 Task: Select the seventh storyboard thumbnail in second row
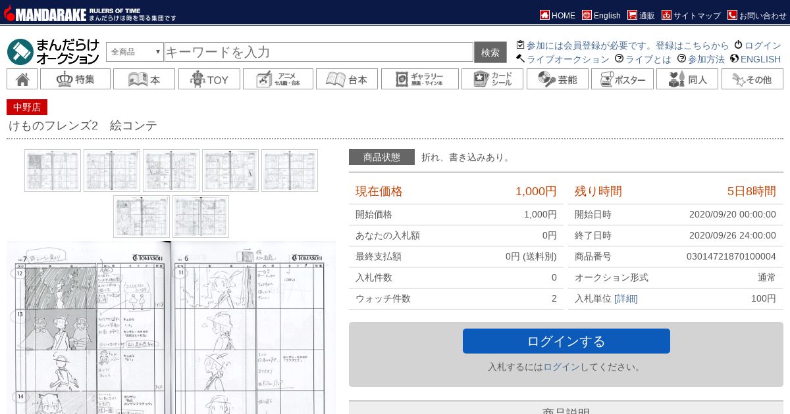point(201,216)
